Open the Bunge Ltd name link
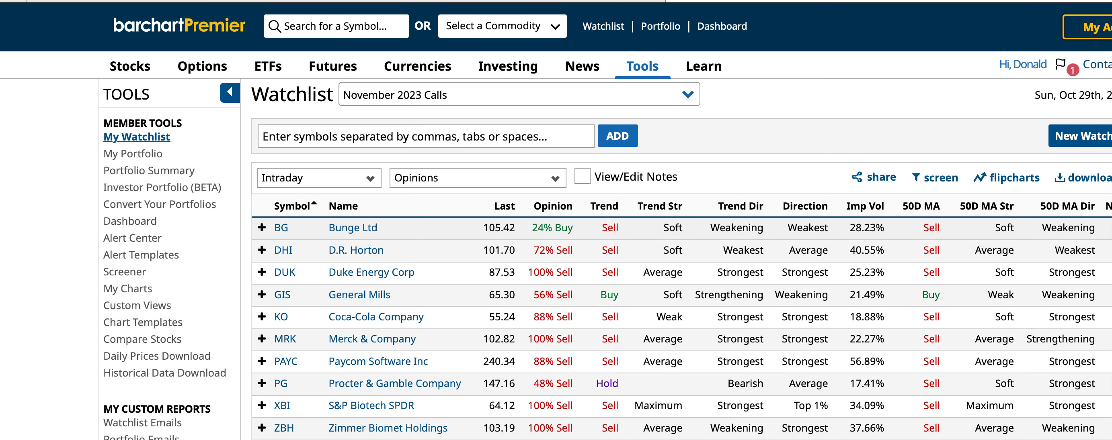 click(x=353, y=228)
